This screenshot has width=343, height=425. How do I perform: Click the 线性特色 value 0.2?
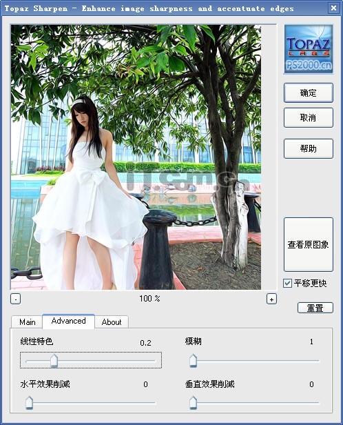(145, 343)
